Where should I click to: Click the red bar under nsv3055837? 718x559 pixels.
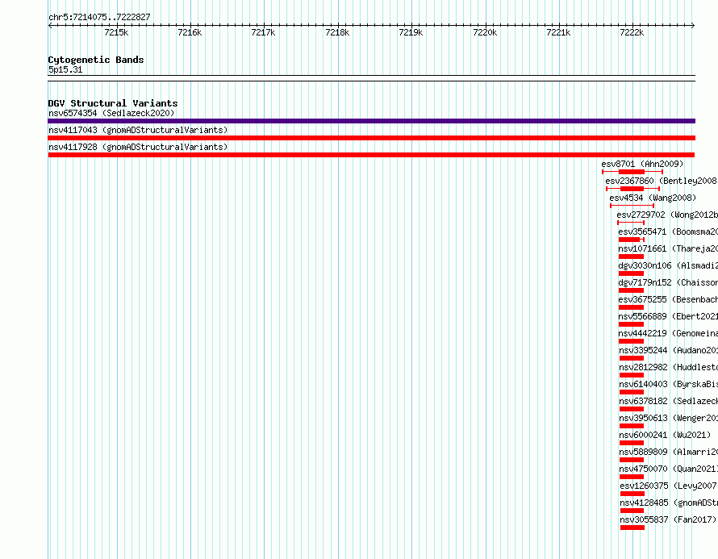point(632,528)
